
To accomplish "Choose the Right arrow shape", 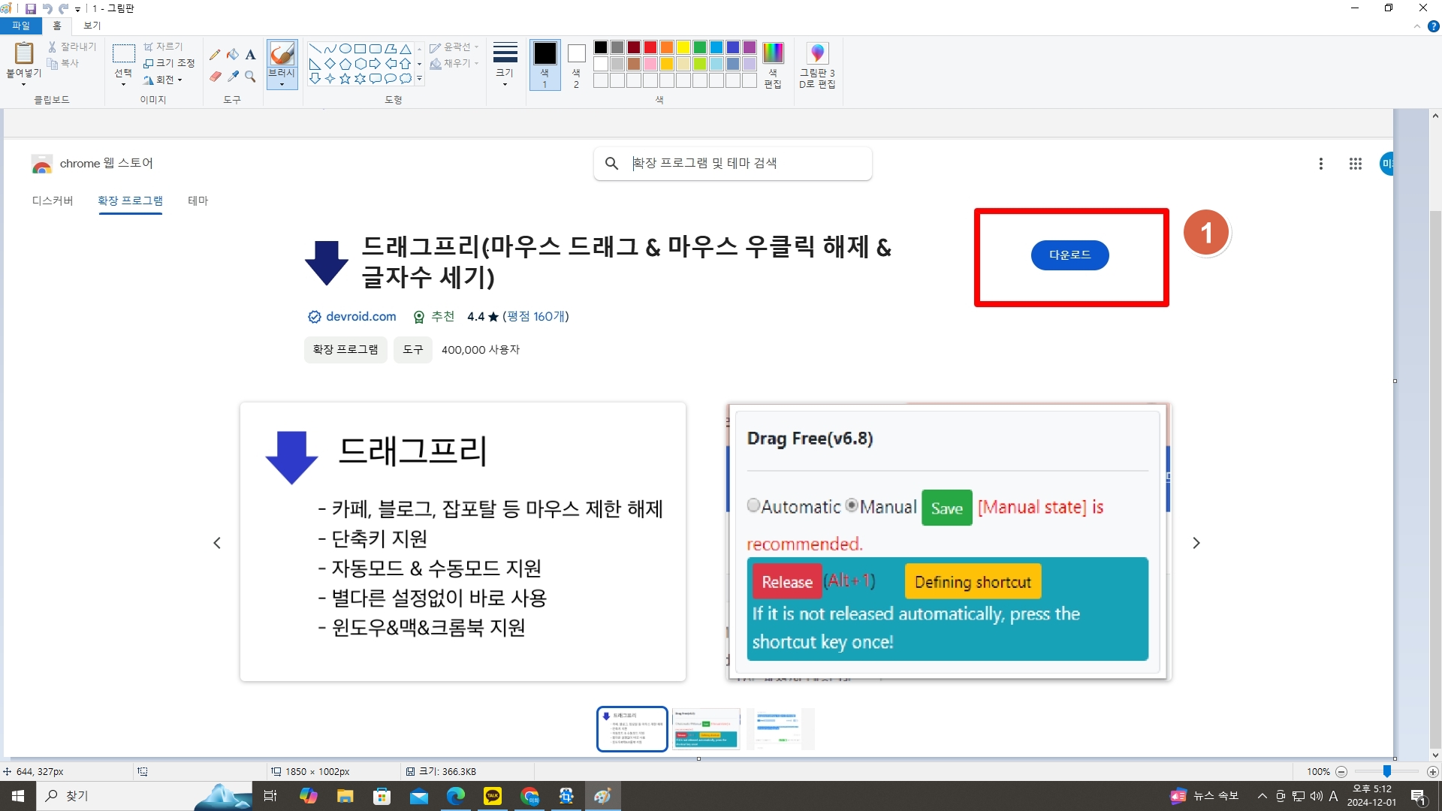I will (376, 64).
